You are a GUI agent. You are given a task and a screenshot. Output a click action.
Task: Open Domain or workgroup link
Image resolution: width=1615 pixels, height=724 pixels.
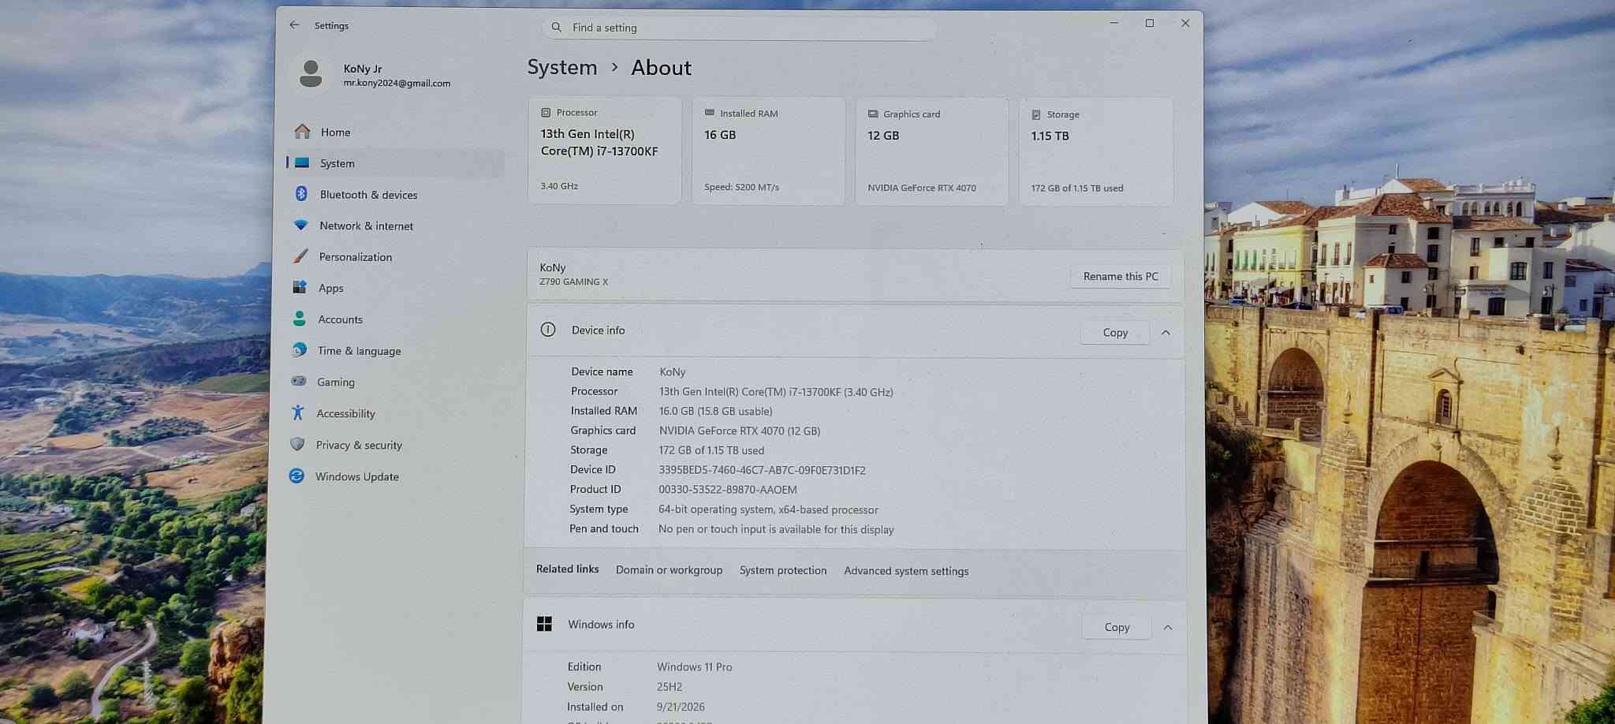coord(669,569)
